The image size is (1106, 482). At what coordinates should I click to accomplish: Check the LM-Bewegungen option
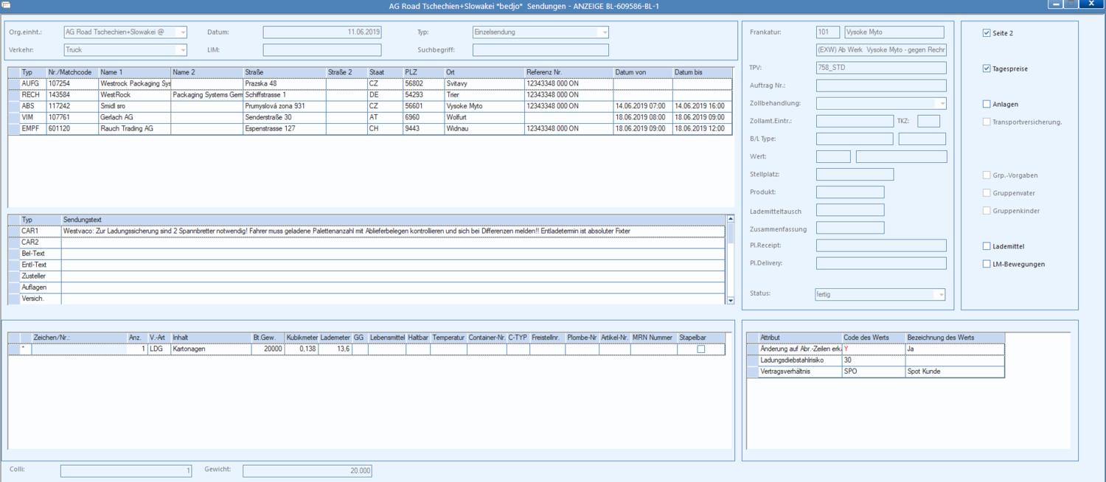(x=987, y=264)
